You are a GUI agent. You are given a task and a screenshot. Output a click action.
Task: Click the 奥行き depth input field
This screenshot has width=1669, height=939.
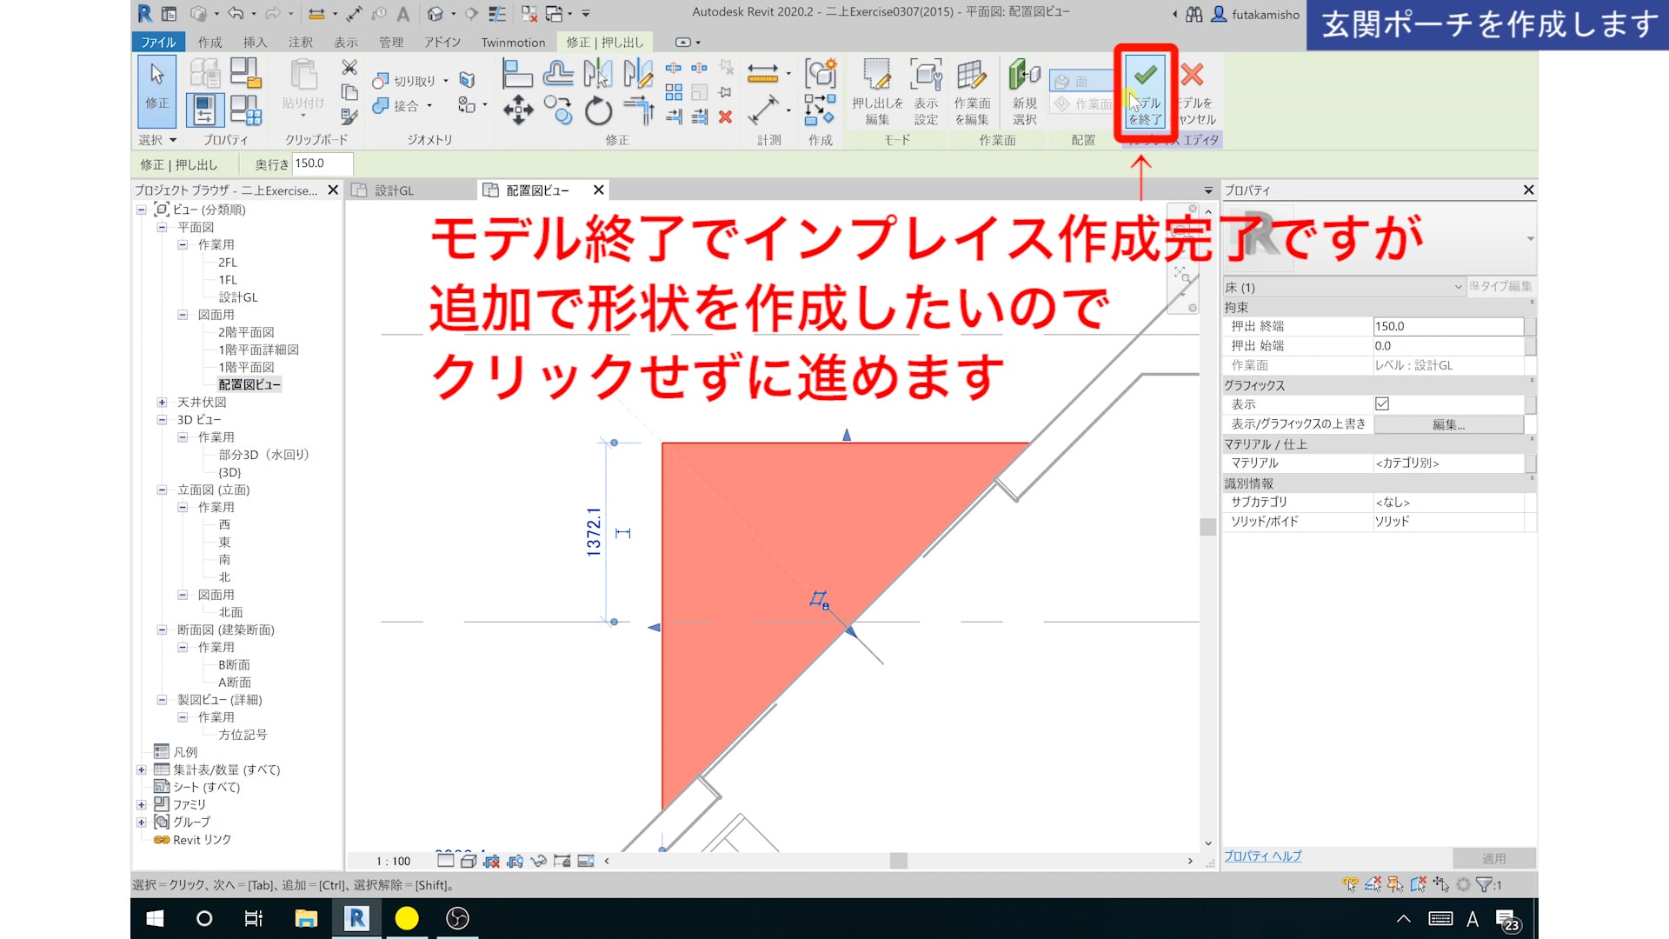[322, 163]
